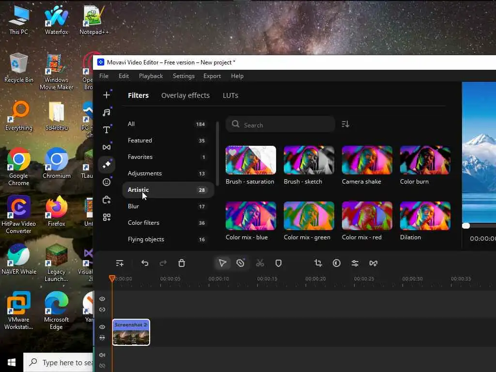Toggle link on the overlay track

(x=102, y=310)
